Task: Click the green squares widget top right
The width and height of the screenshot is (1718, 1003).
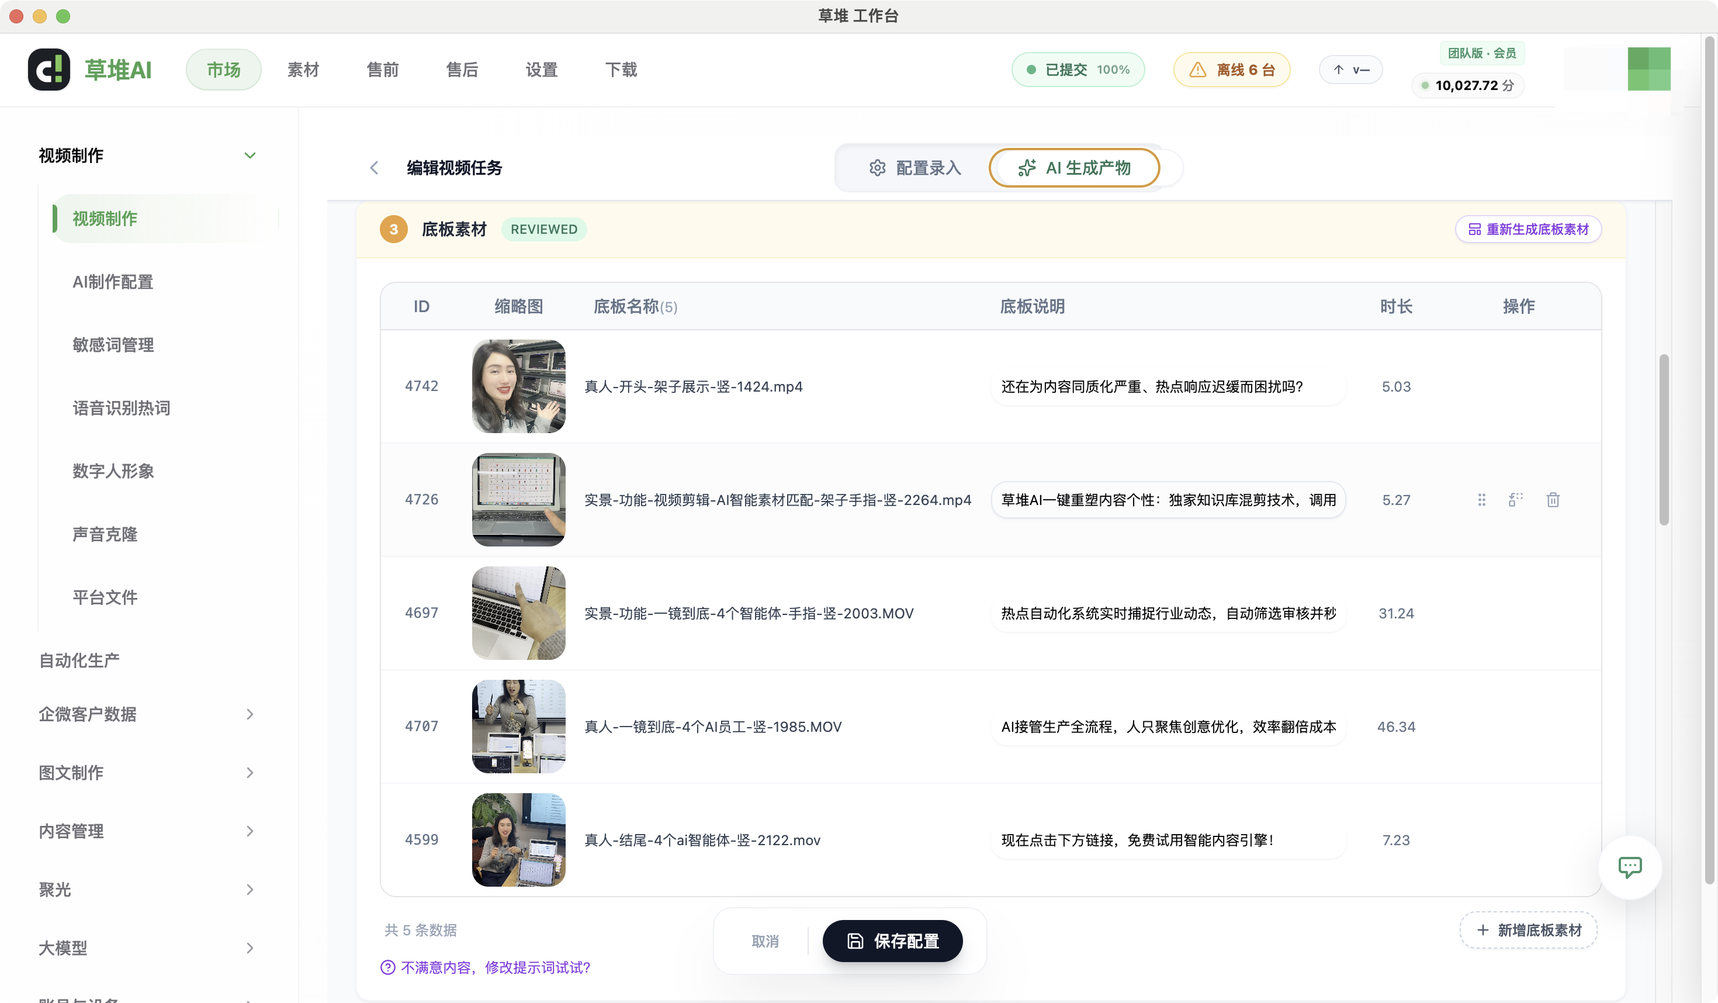Action: 1648,68
